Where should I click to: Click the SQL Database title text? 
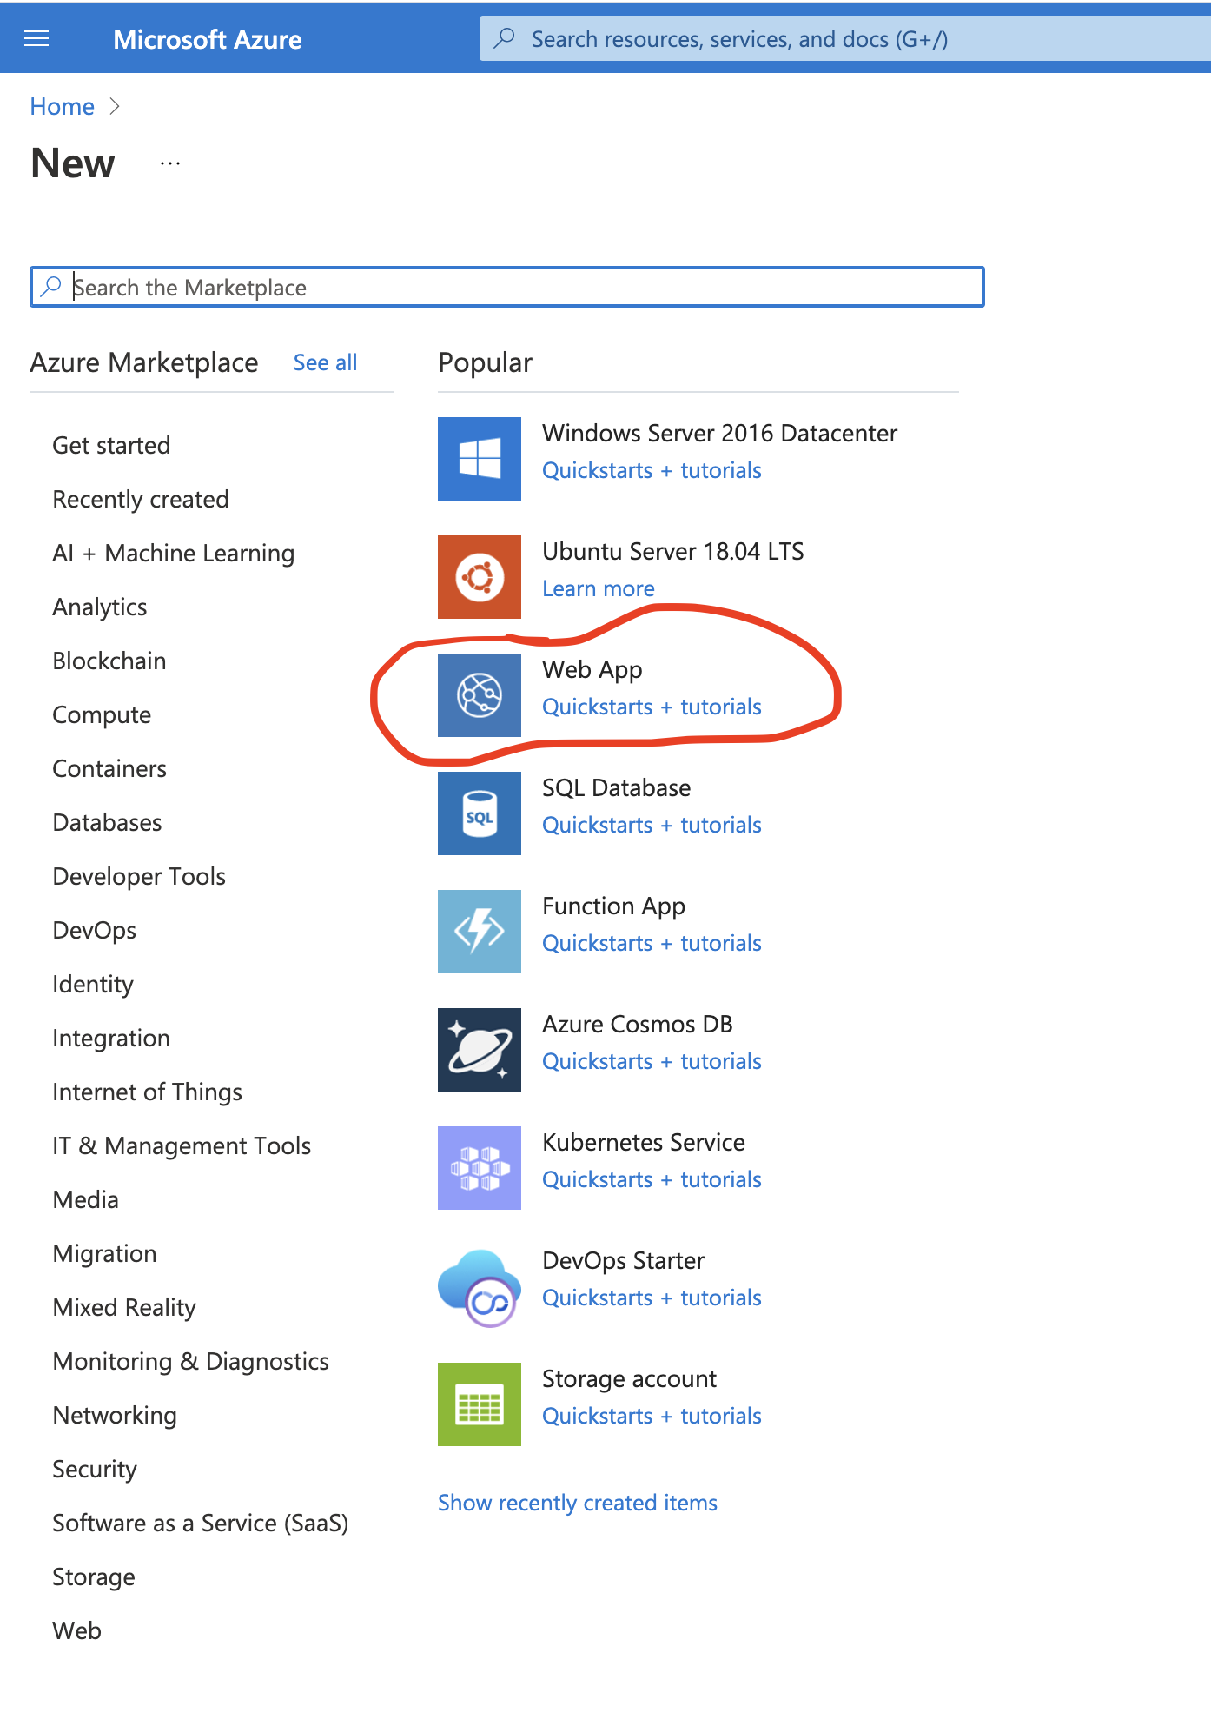click(x=617, y=787)
